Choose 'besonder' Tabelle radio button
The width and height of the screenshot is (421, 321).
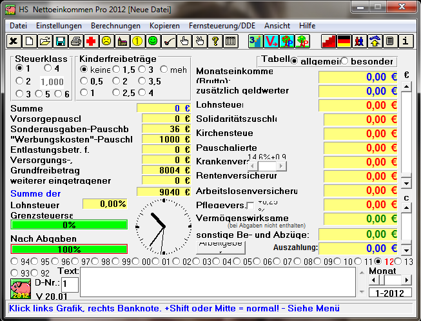pyautogui.click(x=344, y=61)
